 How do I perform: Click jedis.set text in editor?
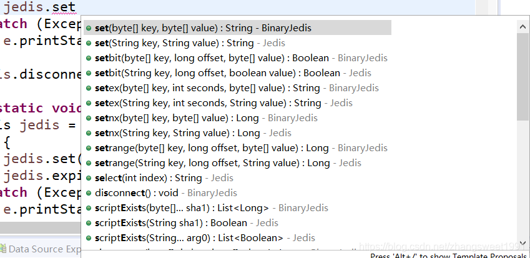click(39, 7)
